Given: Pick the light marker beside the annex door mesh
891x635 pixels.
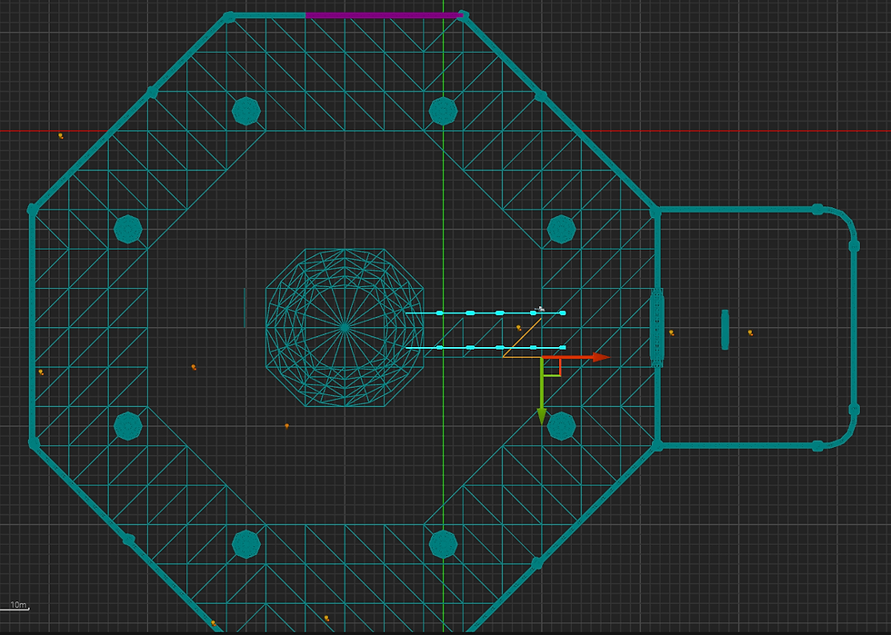Looking at the screenshot, I should pyautogui.click(x=672, y=332).
